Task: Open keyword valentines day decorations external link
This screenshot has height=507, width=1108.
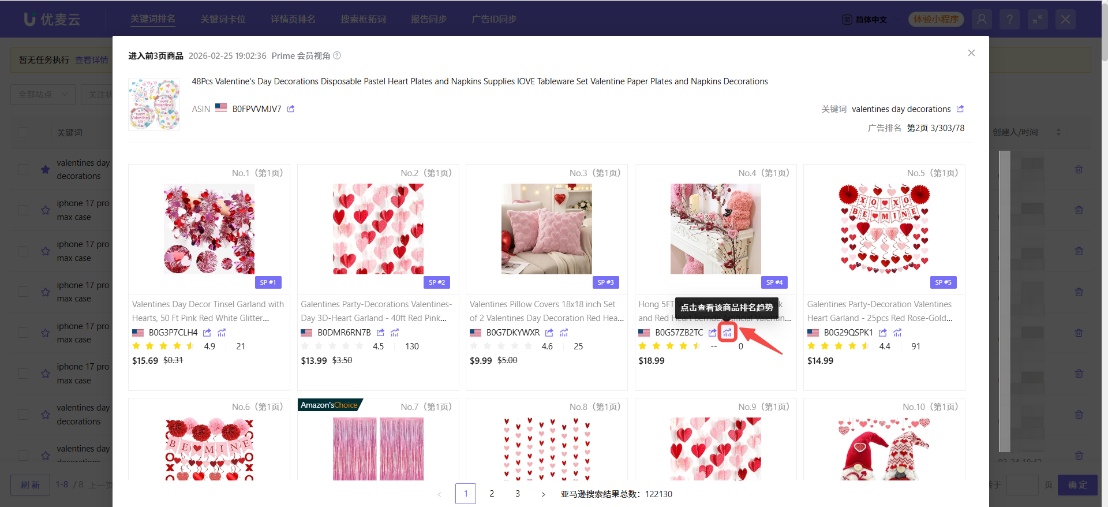Action: [960, 109]
